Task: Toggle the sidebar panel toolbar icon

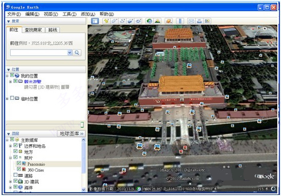Action: 95,21
